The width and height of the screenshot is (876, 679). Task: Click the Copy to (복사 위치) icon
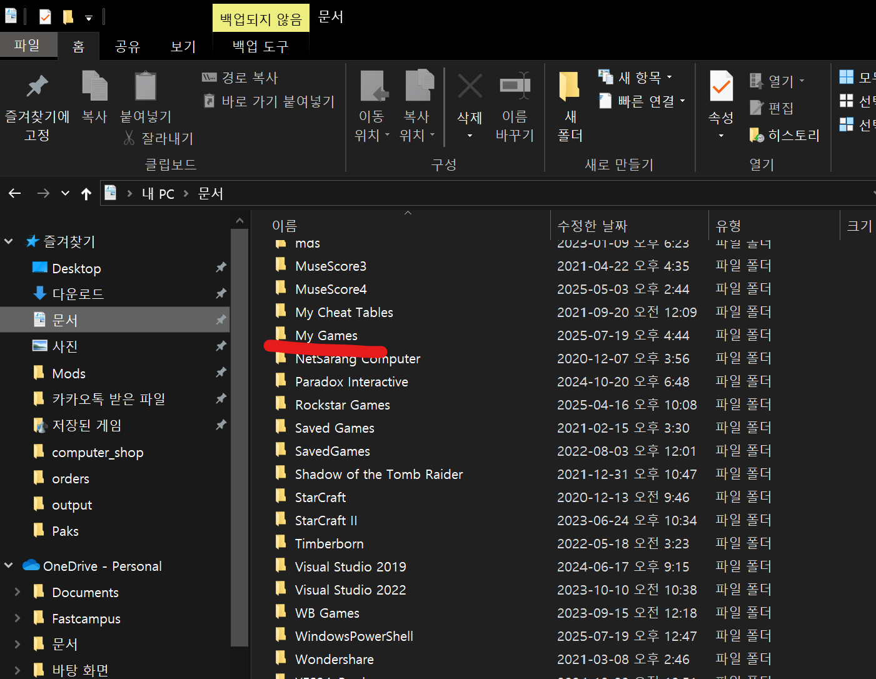(x=420, y=86)
